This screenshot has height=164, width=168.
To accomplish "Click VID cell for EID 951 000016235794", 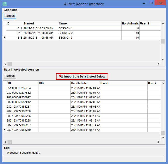I will (54, 88).
